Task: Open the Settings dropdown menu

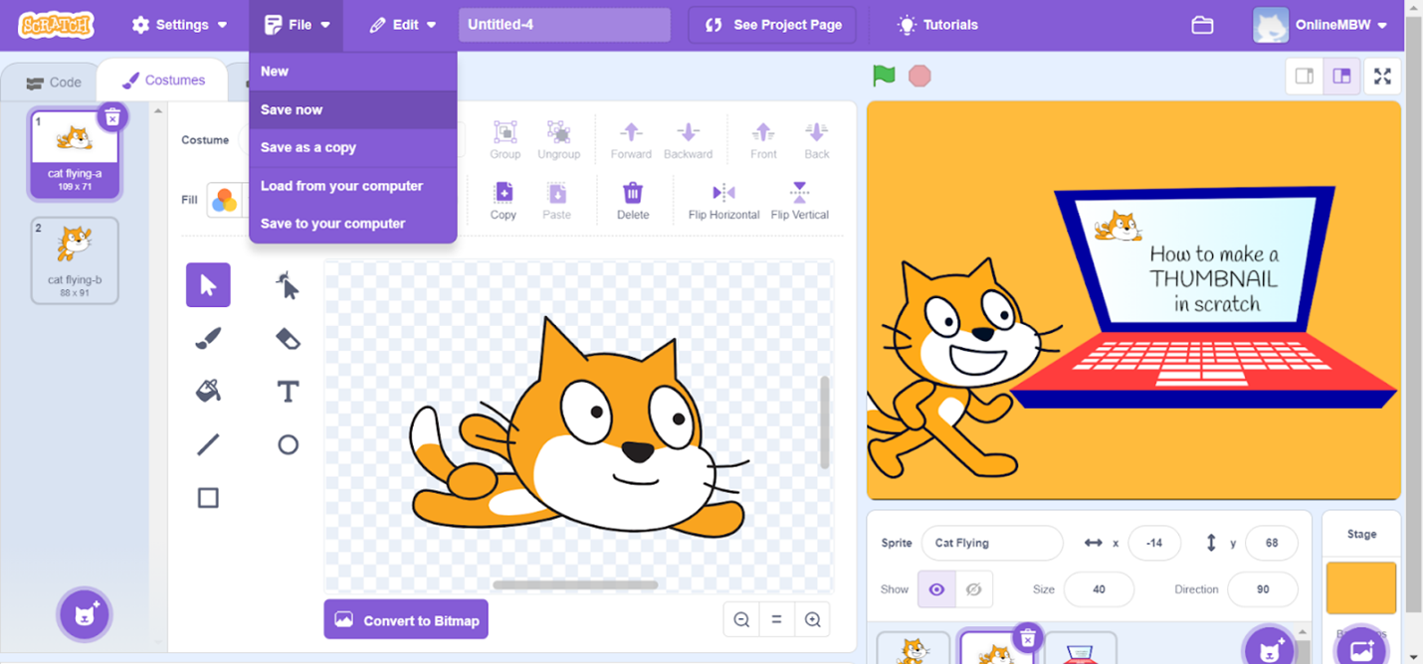Action: click(x=179, y=25)
